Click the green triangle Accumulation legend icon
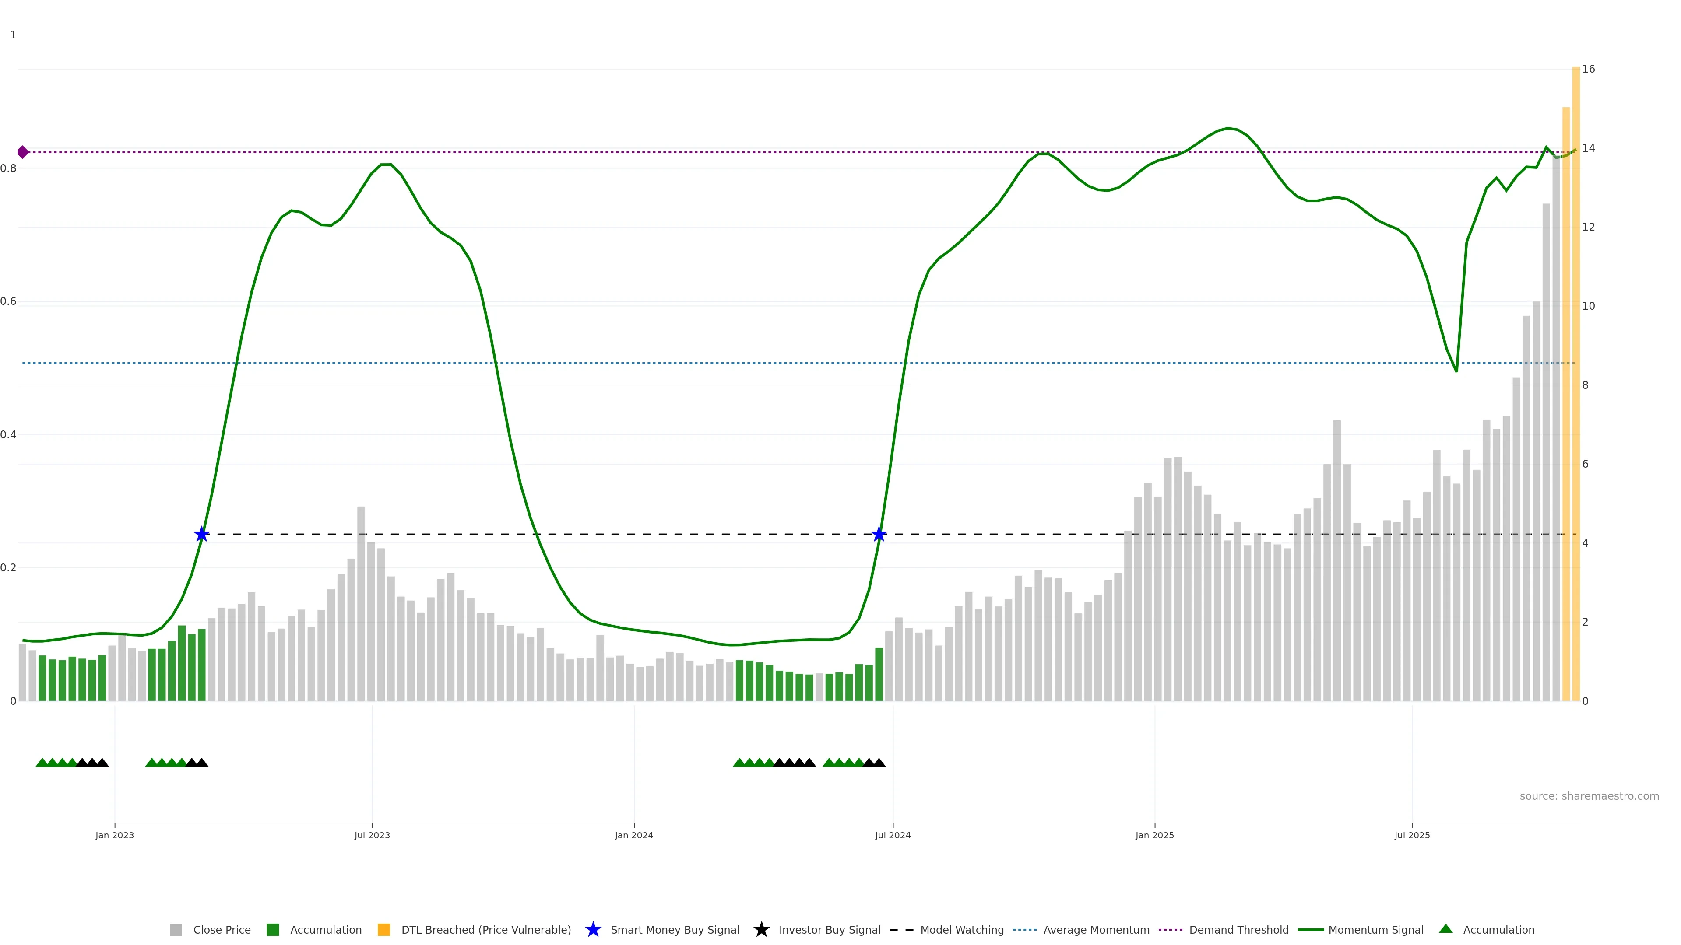Screen dimensions: 1681x945 (1445, 929)
